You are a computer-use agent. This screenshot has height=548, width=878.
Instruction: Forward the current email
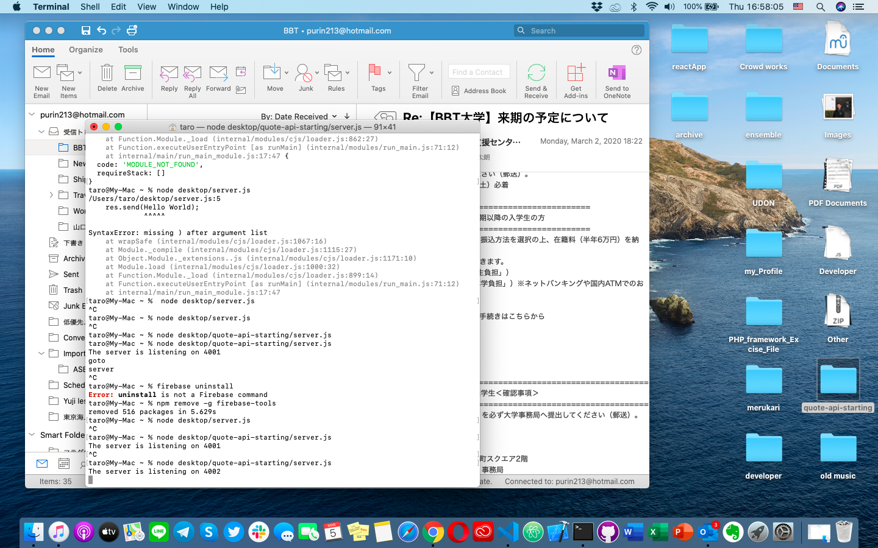(218, 78)
